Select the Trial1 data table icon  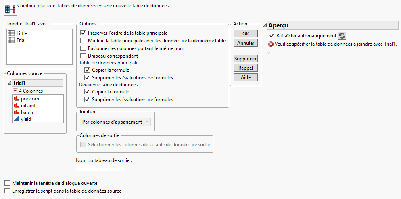(11, 40)
